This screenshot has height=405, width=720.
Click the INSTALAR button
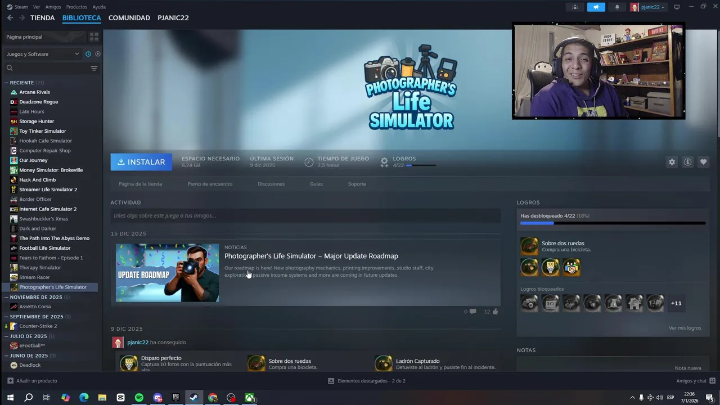click(x=141, y=162)
